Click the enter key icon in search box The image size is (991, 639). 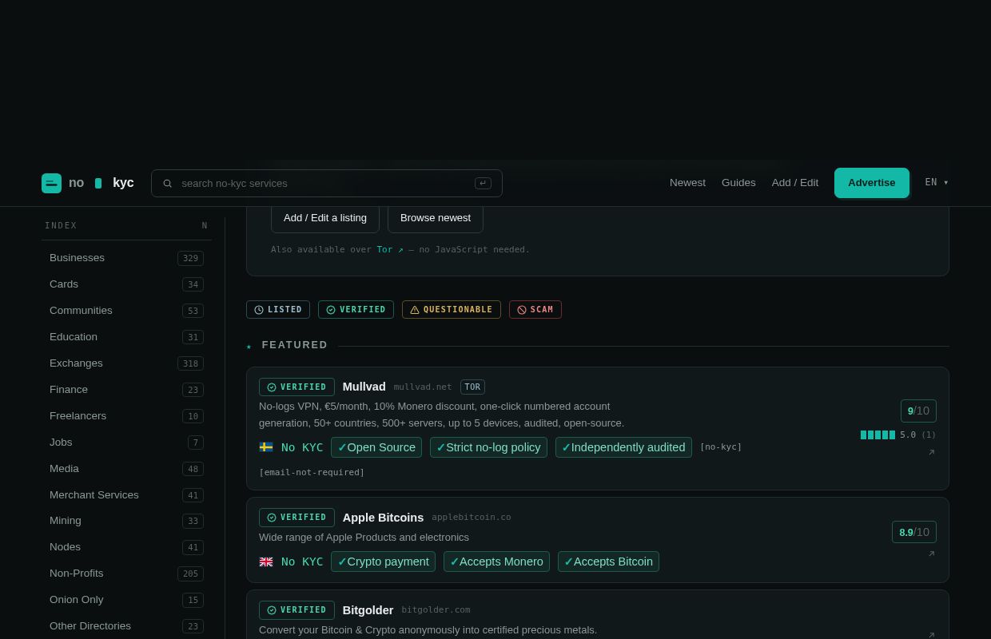(483, 183)
